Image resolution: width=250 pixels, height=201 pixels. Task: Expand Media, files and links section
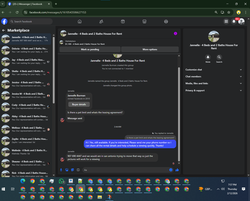coord(213,83)
